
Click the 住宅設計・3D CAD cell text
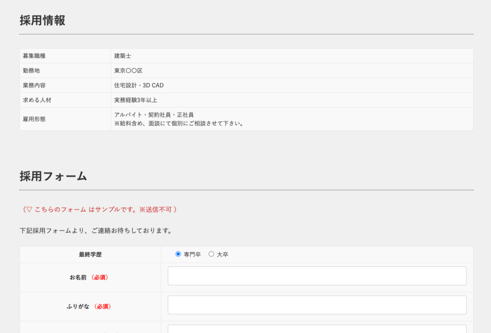click(x=139, y=85)
